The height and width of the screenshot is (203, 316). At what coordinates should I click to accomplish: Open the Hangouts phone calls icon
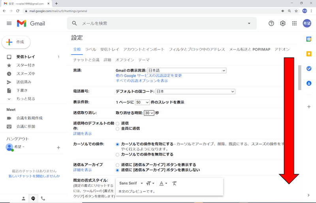(43, 199)
